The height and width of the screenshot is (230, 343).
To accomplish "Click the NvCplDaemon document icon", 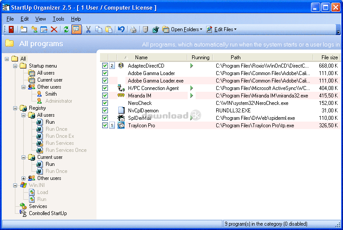I will 121,111.
